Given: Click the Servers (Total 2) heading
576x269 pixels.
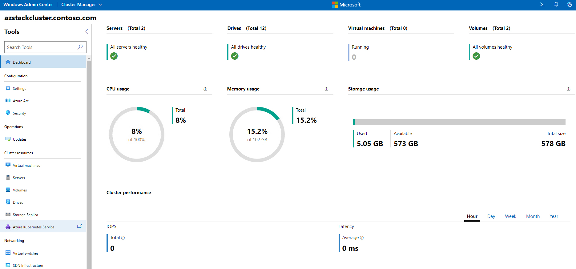Looking at the screenshot, I should [126, 28].
